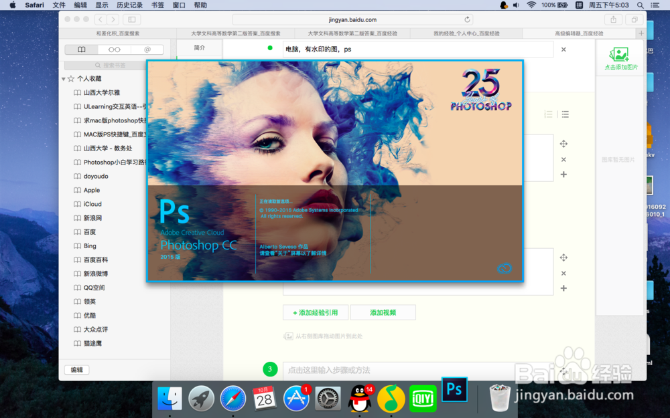This screenshot has height=418, width=670.
Task: Clear the 电脑，有水印的图，ps field with its X
Action: 563,49
